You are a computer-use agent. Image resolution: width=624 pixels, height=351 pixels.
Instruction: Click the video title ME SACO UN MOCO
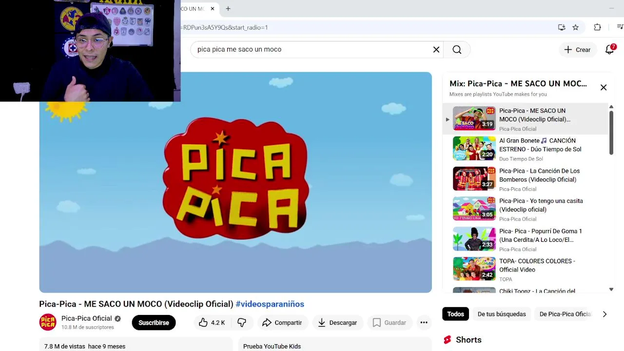(136, 304)
